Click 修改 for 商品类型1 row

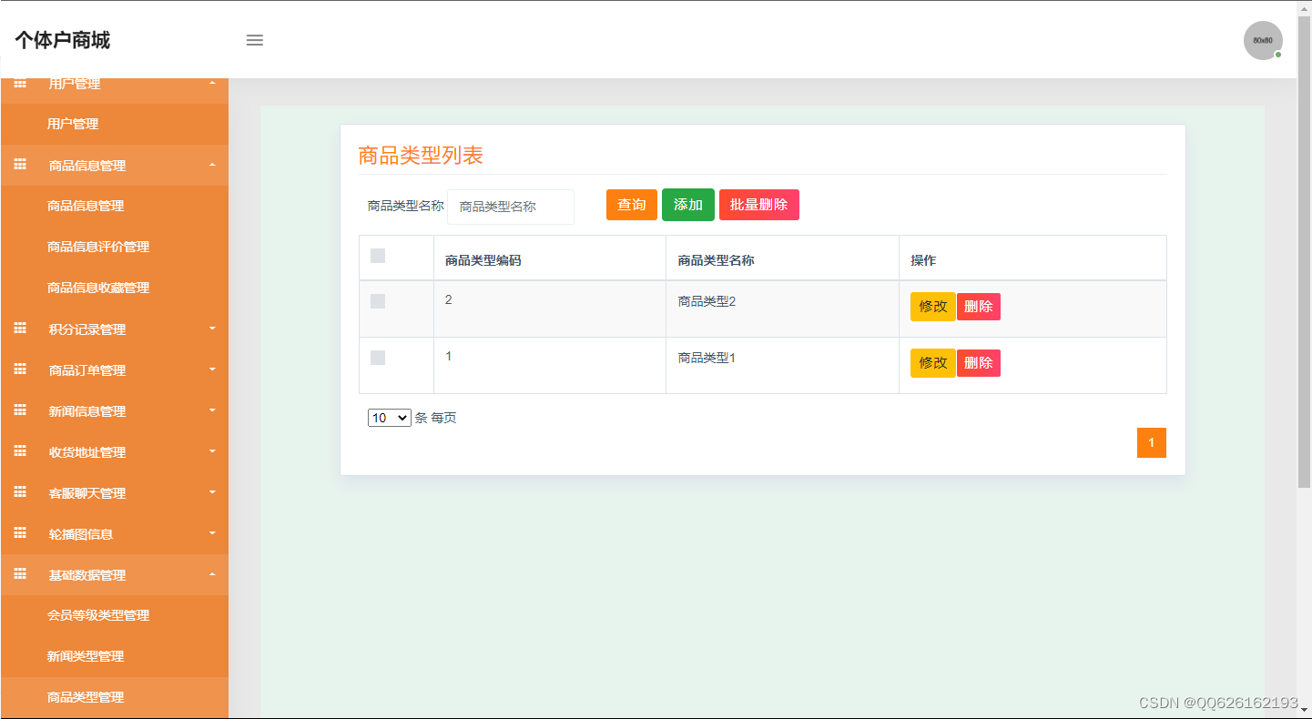click(x=933, y=363)
